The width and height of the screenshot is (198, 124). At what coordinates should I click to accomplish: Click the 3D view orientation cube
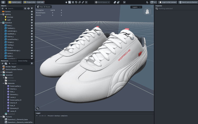147,12
